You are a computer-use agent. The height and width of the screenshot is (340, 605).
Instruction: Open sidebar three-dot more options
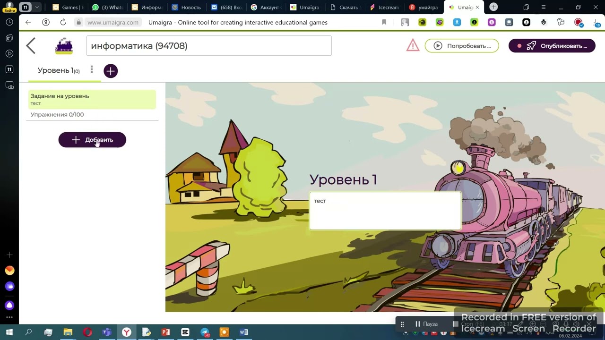point(9,318)
